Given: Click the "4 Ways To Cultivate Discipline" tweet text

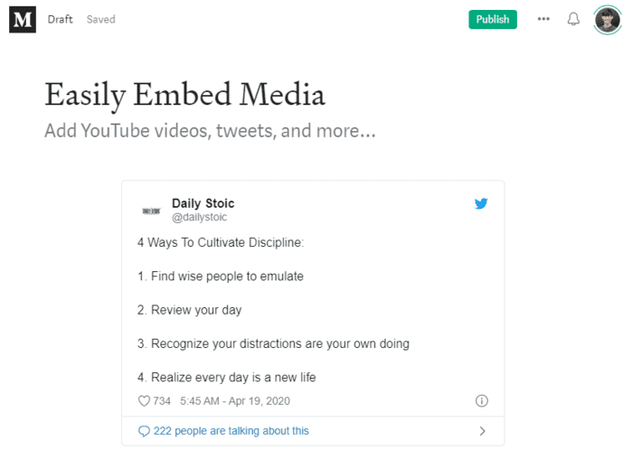Looking at the screenshot, I should [x=221, y=243].
